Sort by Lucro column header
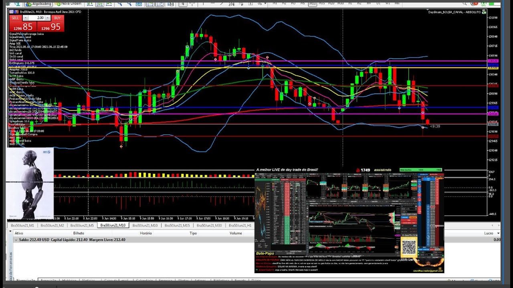Image resolution: width=513 pixels, height=288 pixels. (x=489, y=233)
